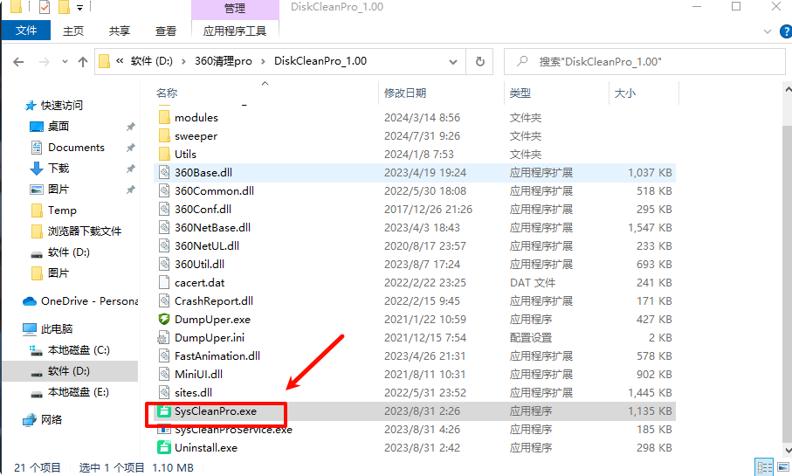Open recent locations dropdown arrow
The image size is (792, 476).
(x=65, y=62)
